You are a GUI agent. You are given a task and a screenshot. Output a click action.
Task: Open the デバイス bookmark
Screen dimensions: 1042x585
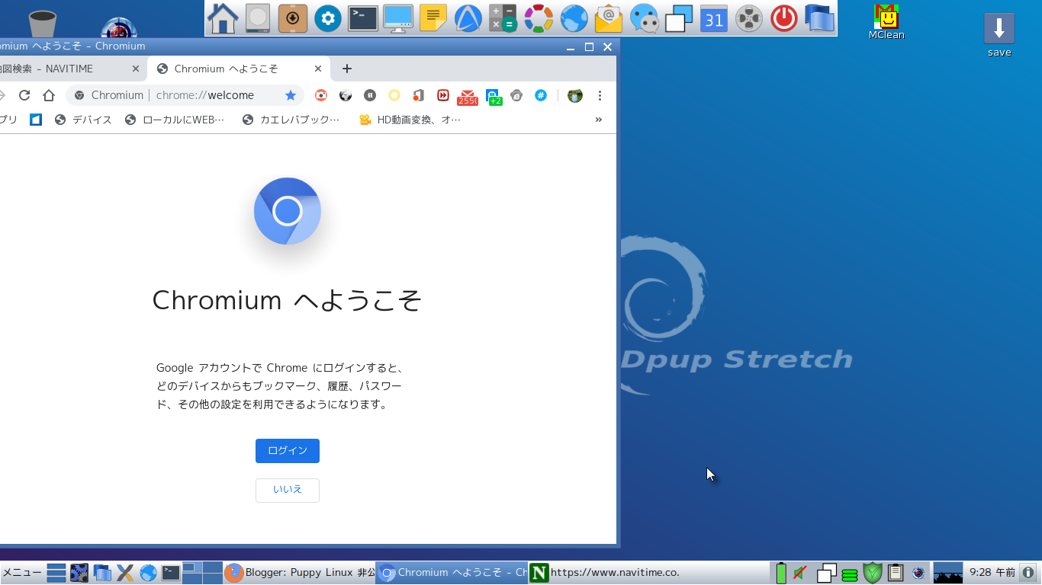pyautogui.click(x=83, y=120)
